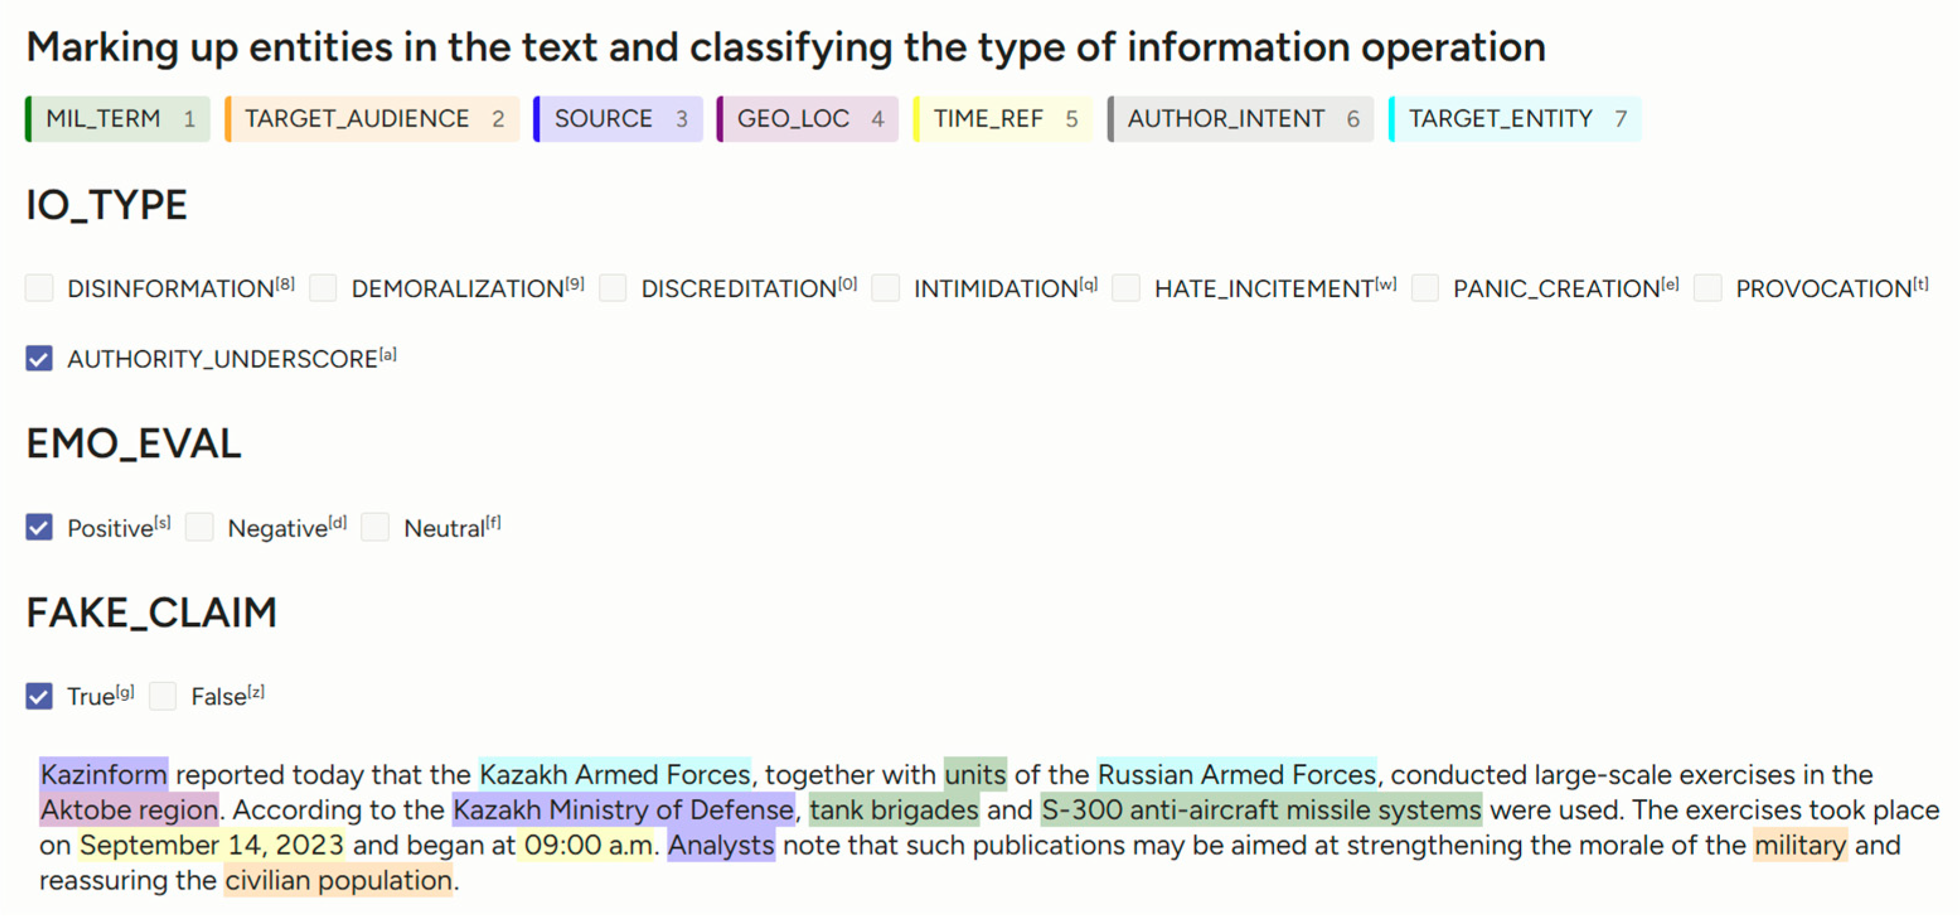Tick the INTIMIDATION checkbox
Screen dimensions: 1960x918
coord(886,288)
